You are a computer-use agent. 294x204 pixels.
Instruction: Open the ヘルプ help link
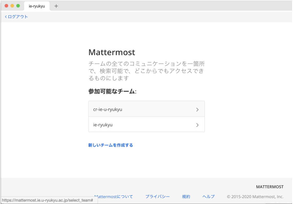tap(208, 197)
